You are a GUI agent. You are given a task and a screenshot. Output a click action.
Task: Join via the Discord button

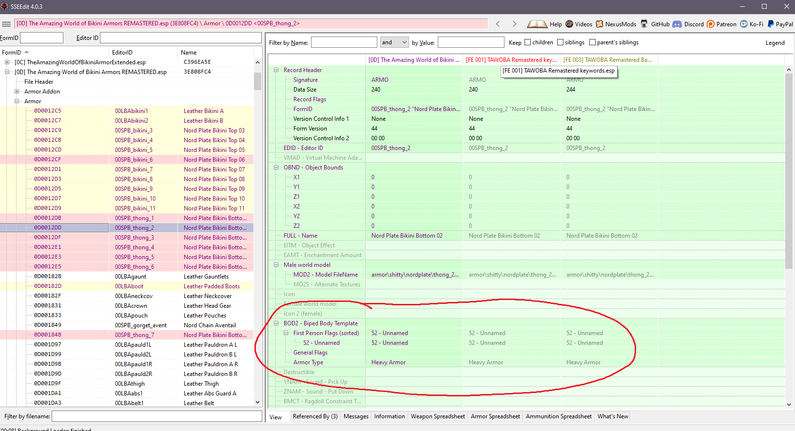[688, 24]
